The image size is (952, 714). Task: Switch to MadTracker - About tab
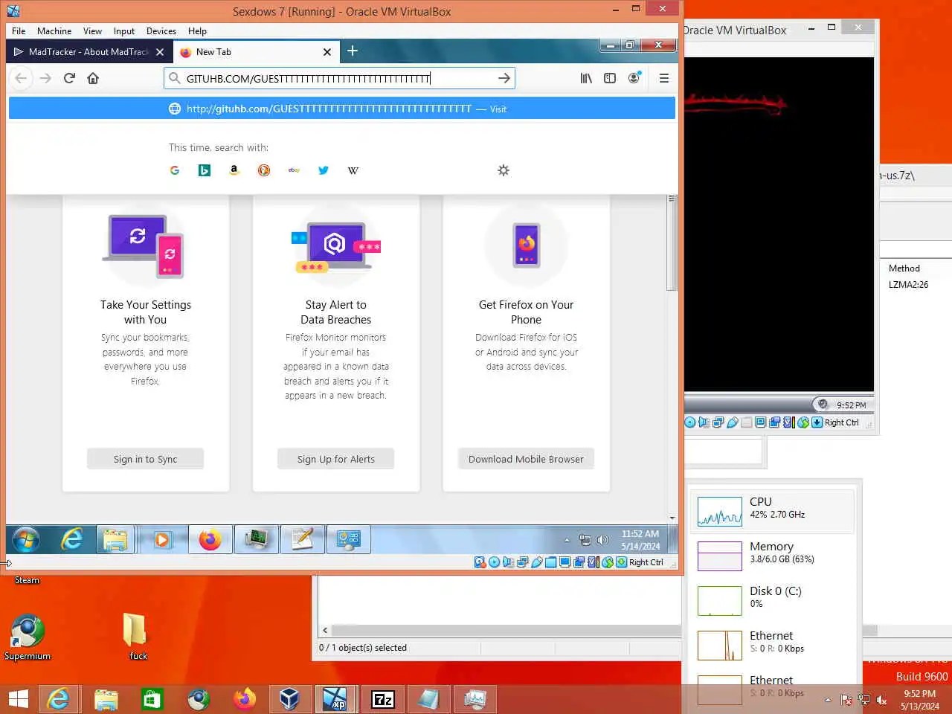click(x=89, y=52)
